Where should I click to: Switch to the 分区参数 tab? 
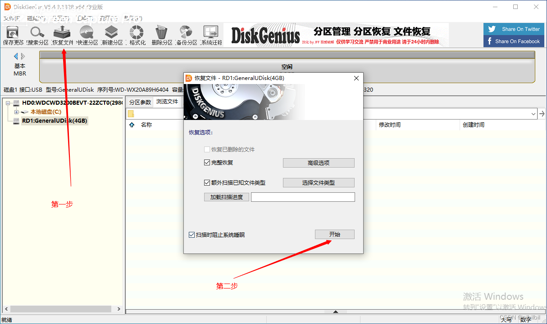point(140,102)
